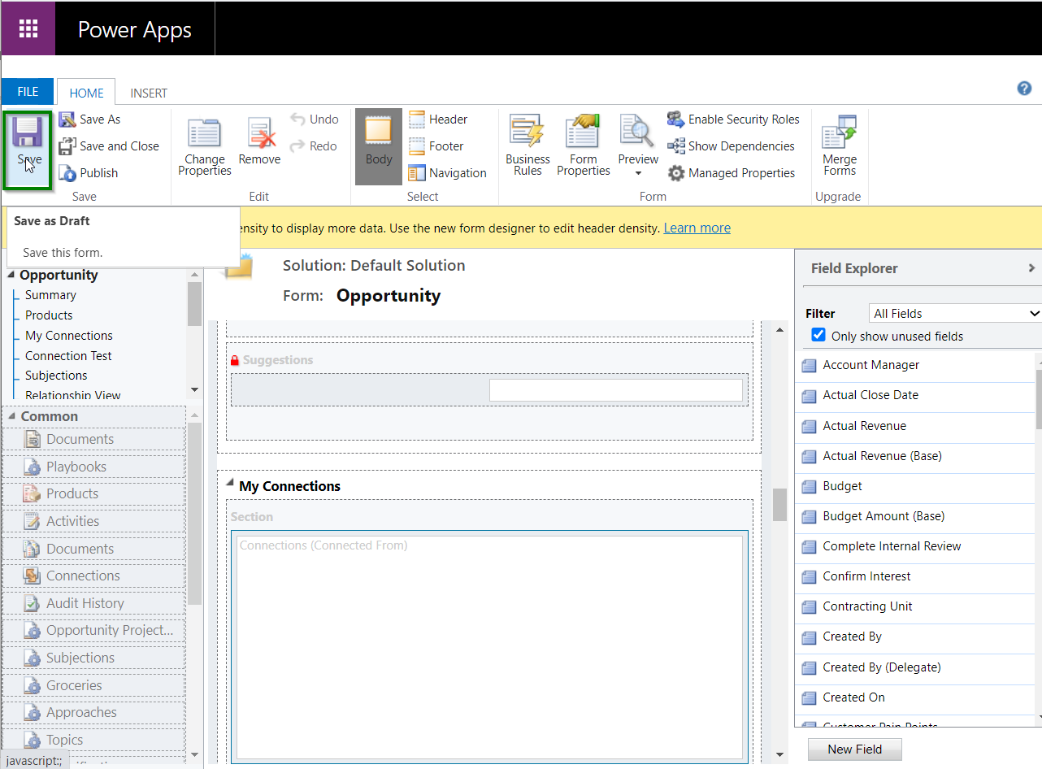The width and height of the screenshot is (1042, 769).
Task: Click the Preview magnifier icon
Action: [637, 131]
